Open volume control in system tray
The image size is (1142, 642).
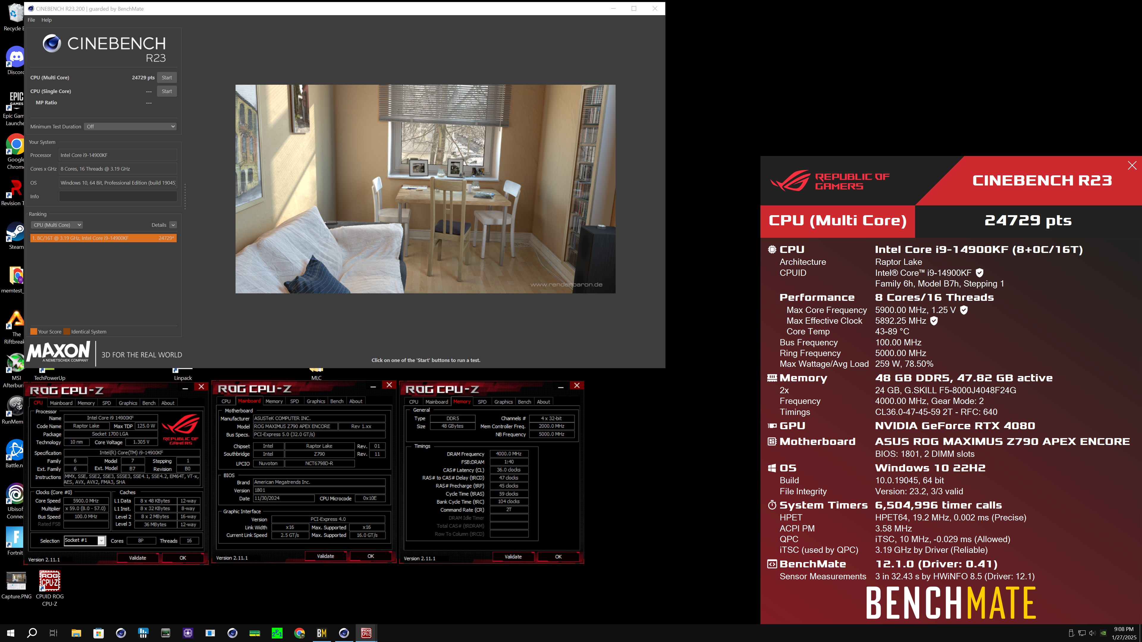click(x=1092, y=633)
